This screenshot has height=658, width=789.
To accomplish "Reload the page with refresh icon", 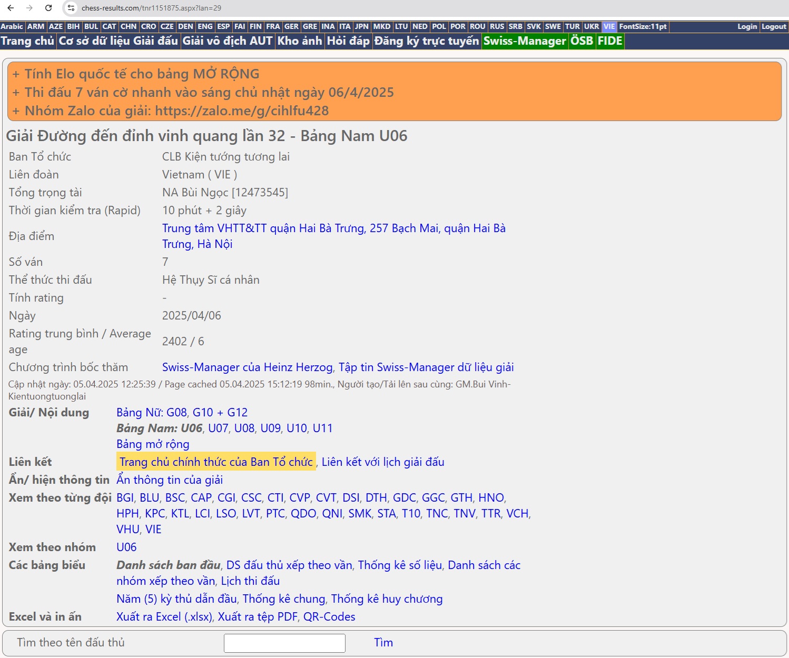I will pos(48,8).
